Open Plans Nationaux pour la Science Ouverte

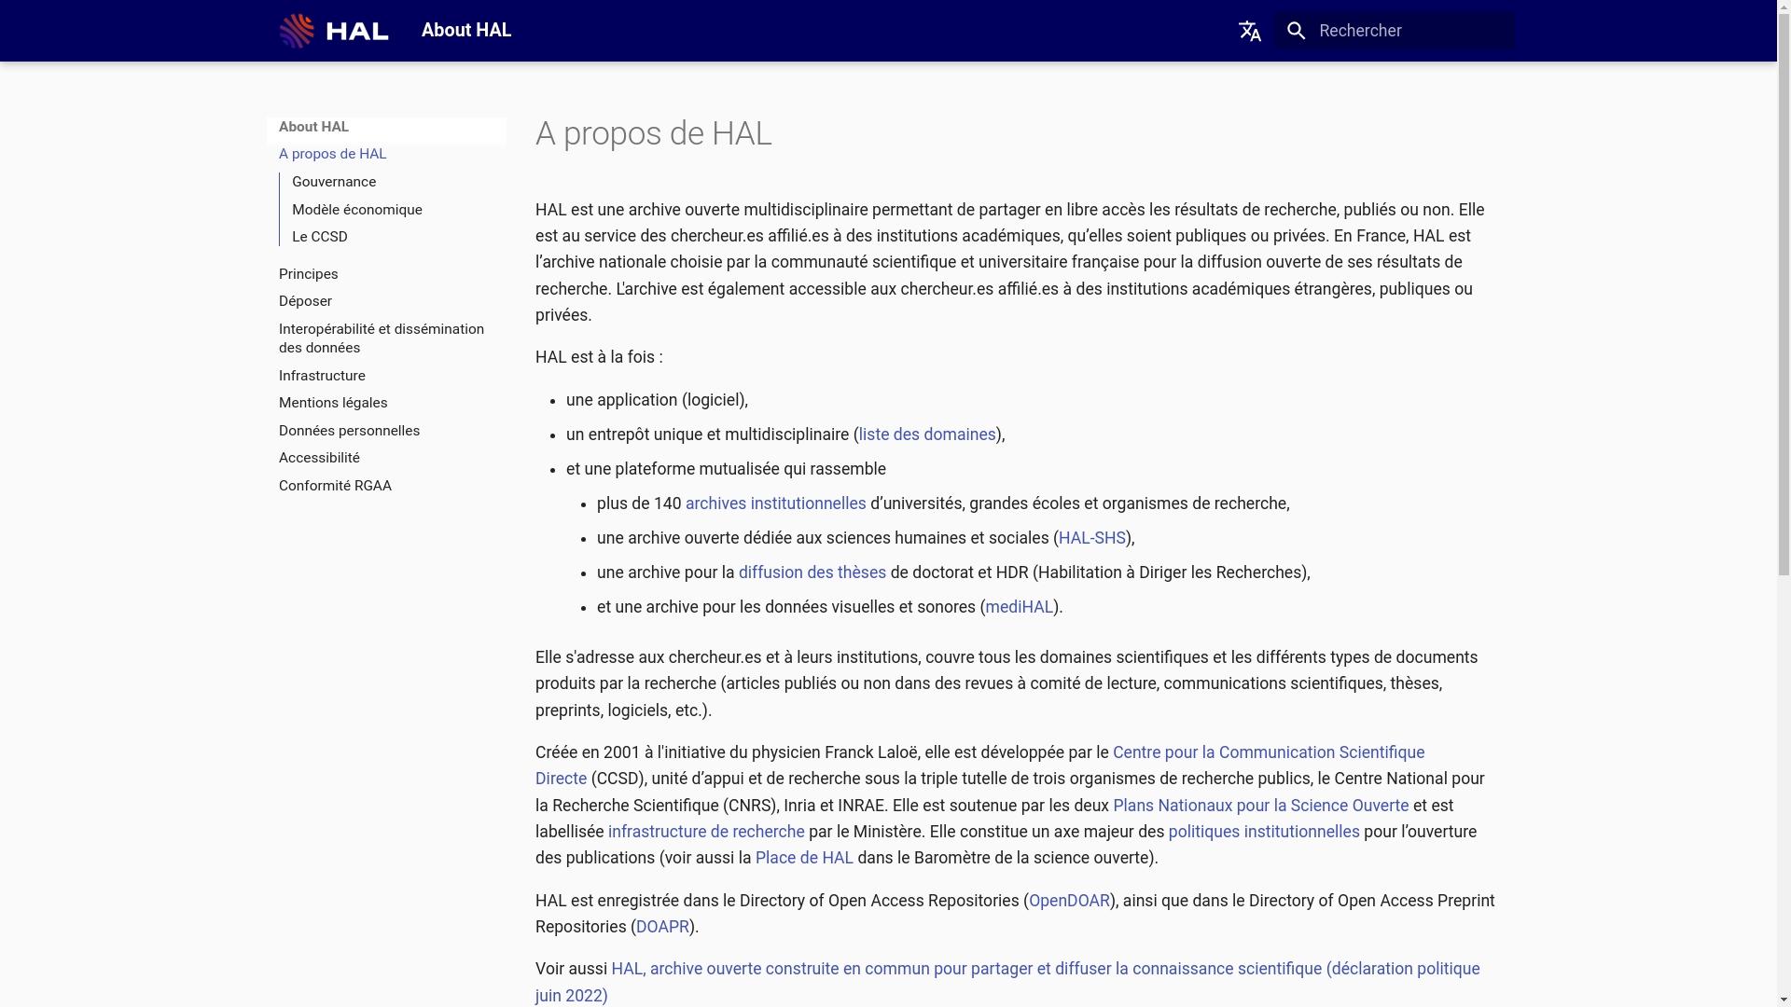point(1261,806)
